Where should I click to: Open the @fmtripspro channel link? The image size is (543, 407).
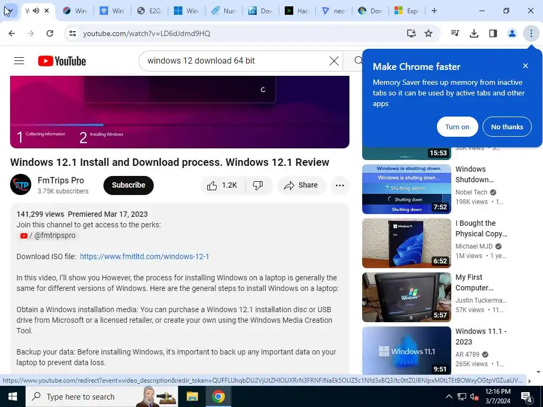tap(49, 235)
